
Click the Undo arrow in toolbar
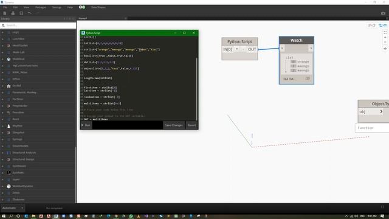coord(30,13)
